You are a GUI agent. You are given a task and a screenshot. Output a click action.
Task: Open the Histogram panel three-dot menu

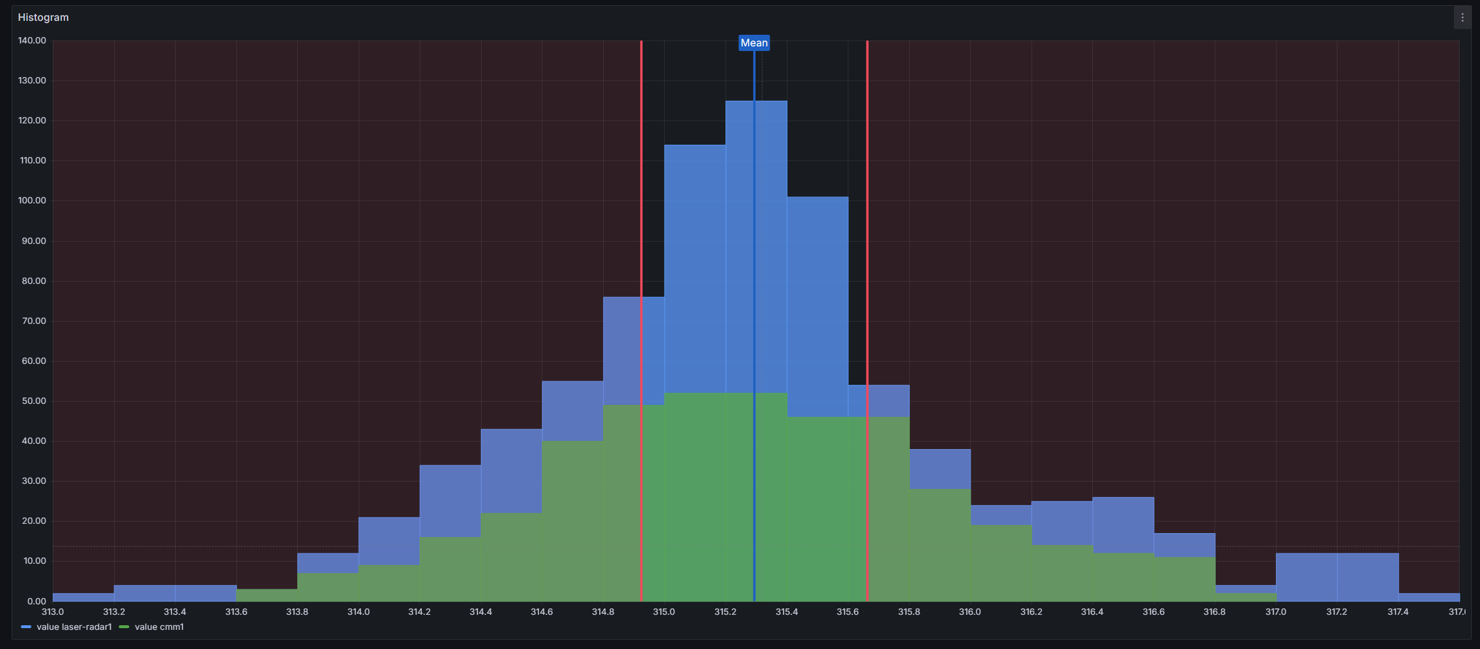(1462, 17)
